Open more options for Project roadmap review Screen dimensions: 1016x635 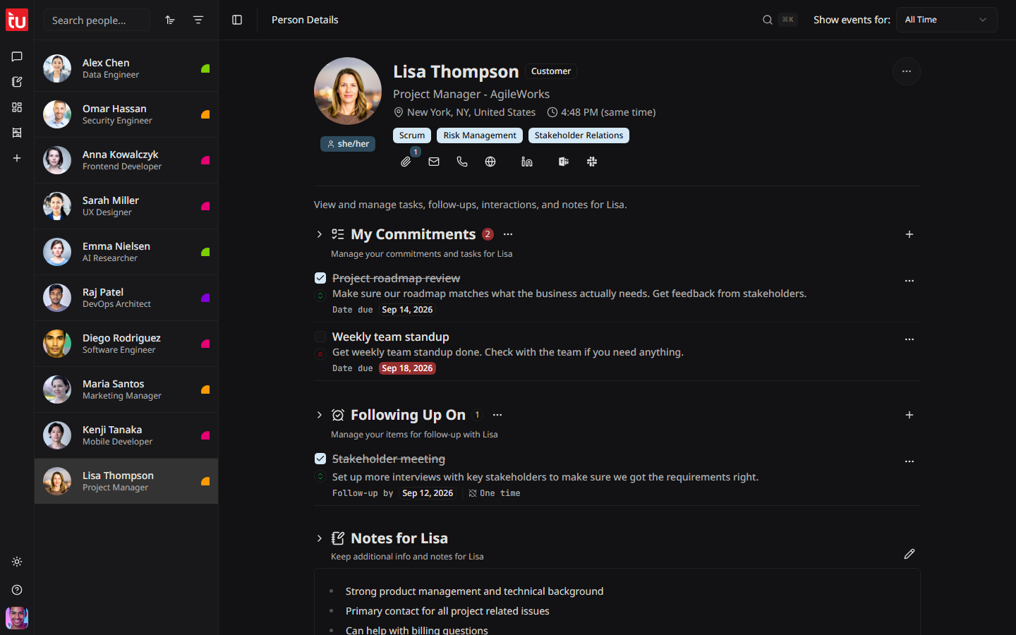click(909, 281)
